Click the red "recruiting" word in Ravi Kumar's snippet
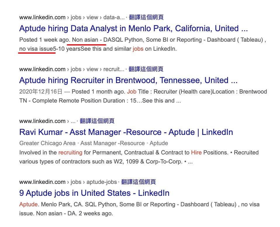This screenshot has height=227, width=280. click(70, 153)
